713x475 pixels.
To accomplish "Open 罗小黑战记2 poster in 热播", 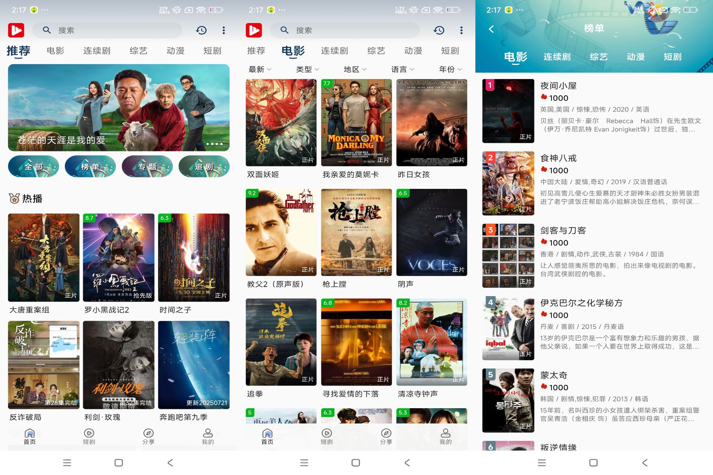I will [x=118, y=257].
